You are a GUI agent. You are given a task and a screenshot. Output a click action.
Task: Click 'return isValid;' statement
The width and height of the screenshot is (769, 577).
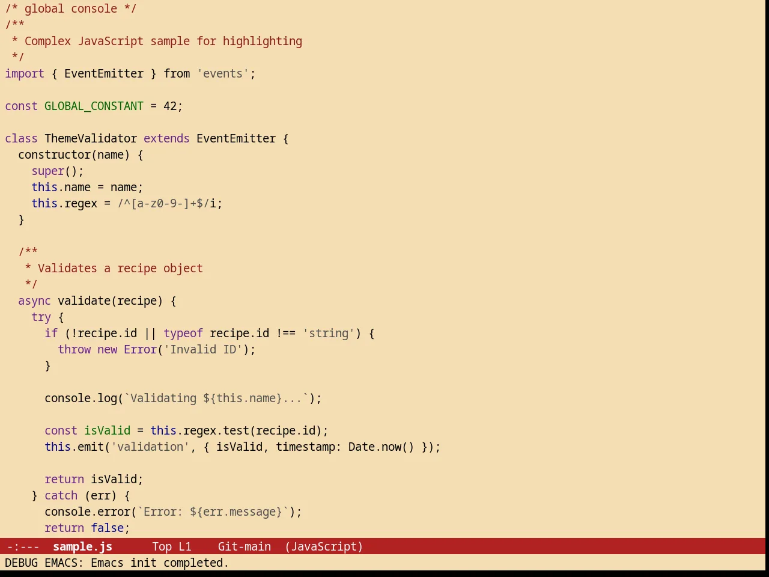(94, 479)
